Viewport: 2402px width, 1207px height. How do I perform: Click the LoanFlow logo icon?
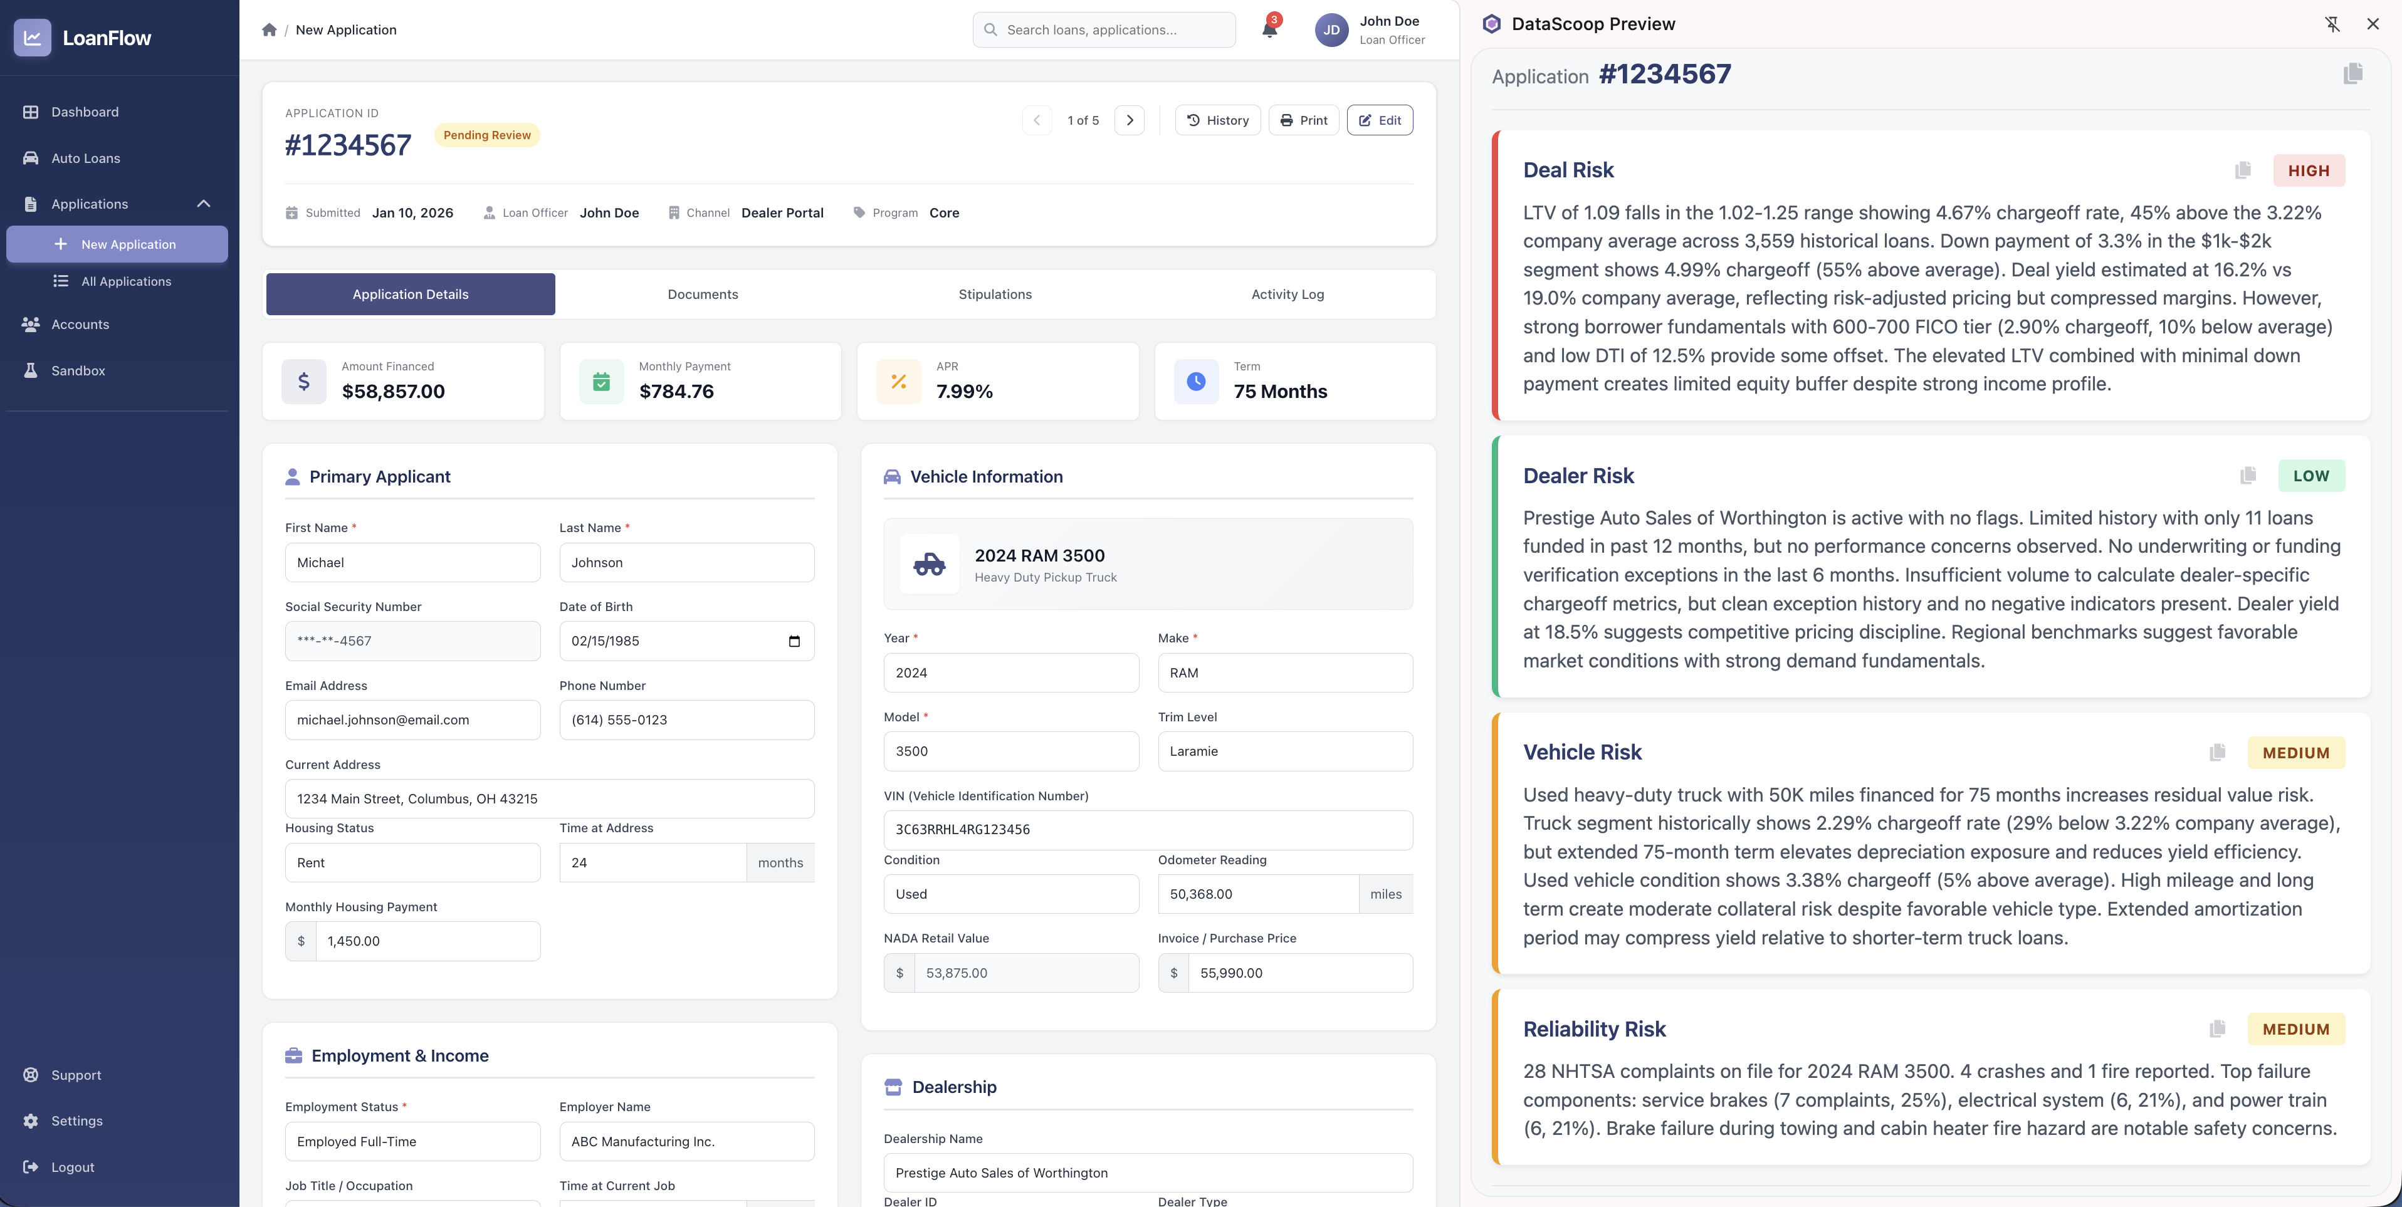point(33,37)
